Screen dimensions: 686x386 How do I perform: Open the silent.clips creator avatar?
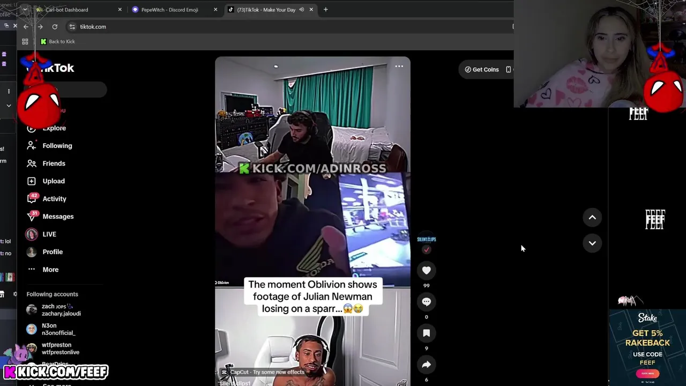[427, 239]
